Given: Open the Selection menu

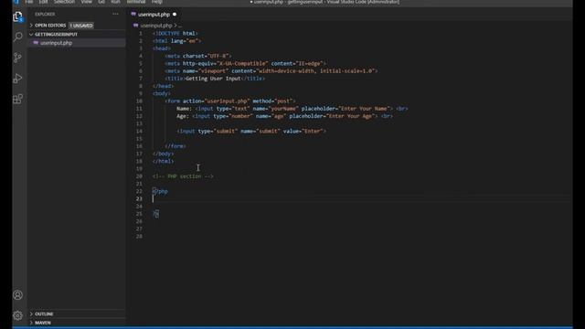Looking at the screenshot, I should click(x=64, y=2).
